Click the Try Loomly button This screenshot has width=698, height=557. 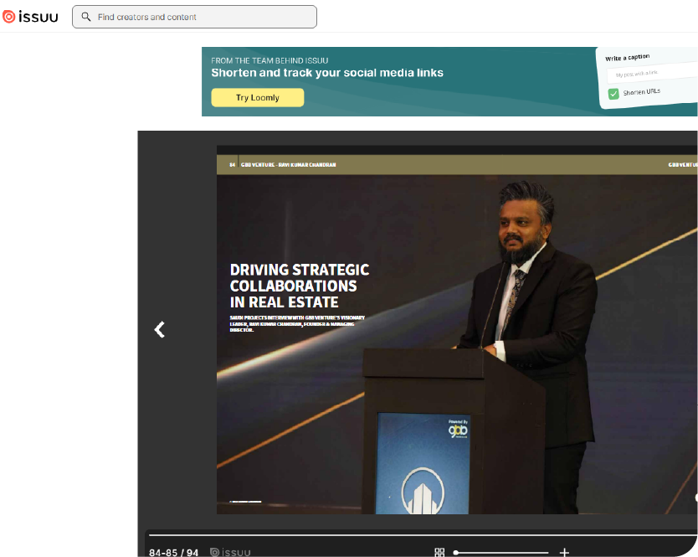click(x=257, y=98)
